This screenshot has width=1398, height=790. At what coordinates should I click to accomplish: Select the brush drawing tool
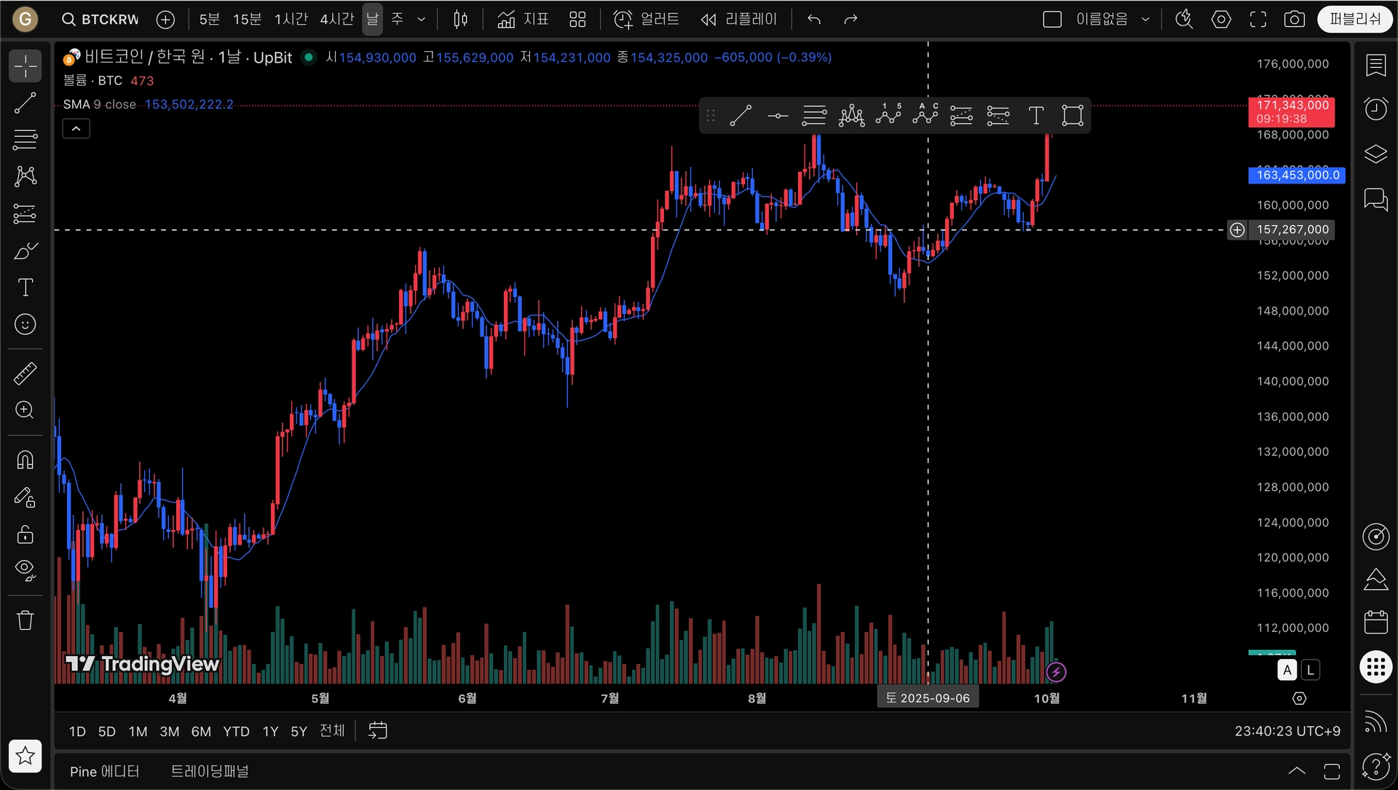pos(25,251)
